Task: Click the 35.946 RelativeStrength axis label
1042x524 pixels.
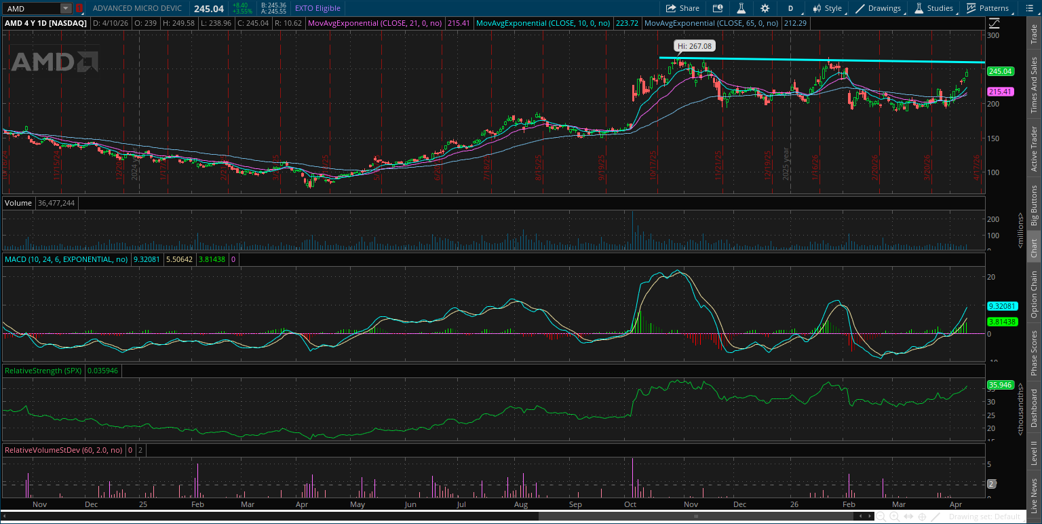Action: [x=1001, y=385]
